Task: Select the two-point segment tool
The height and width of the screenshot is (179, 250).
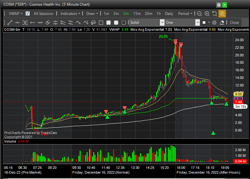Action: point(40,22)
